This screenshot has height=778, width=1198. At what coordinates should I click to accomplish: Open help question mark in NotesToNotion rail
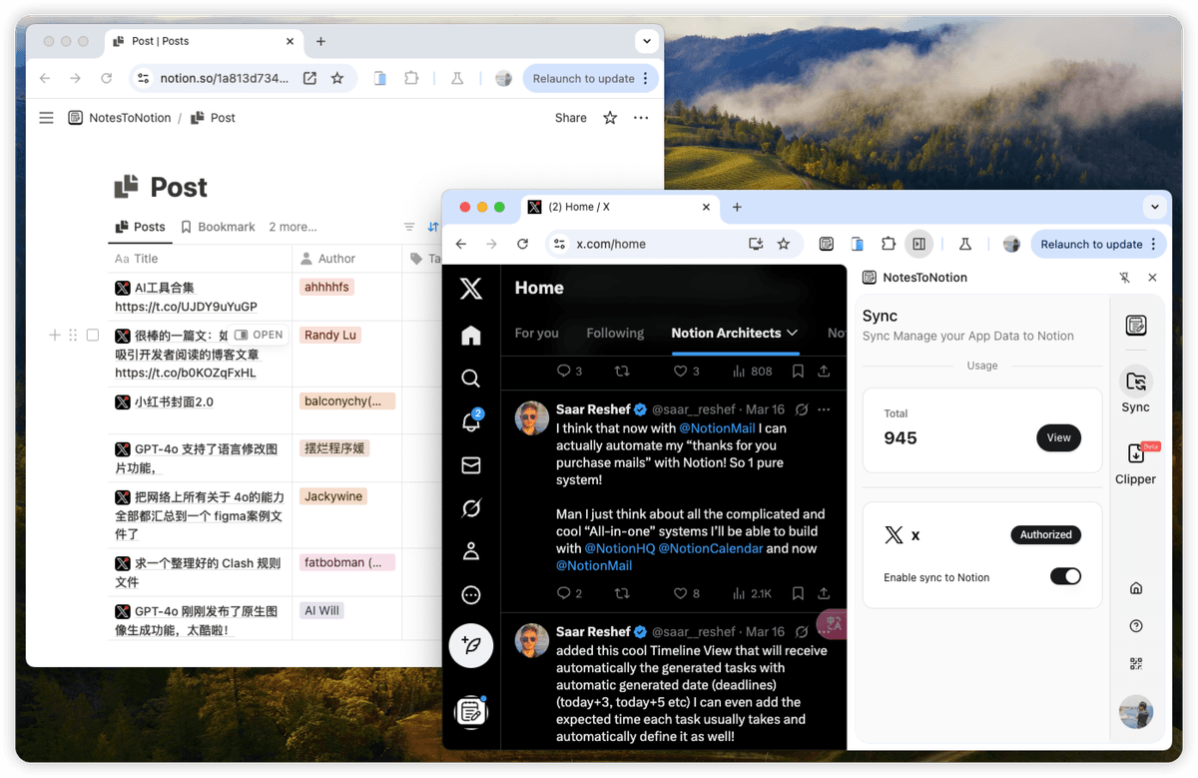(x=1136, y=626)
